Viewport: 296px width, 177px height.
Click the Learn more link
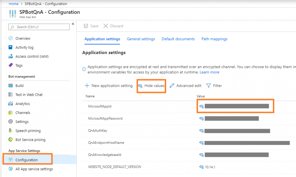click(x=209, y=72)
